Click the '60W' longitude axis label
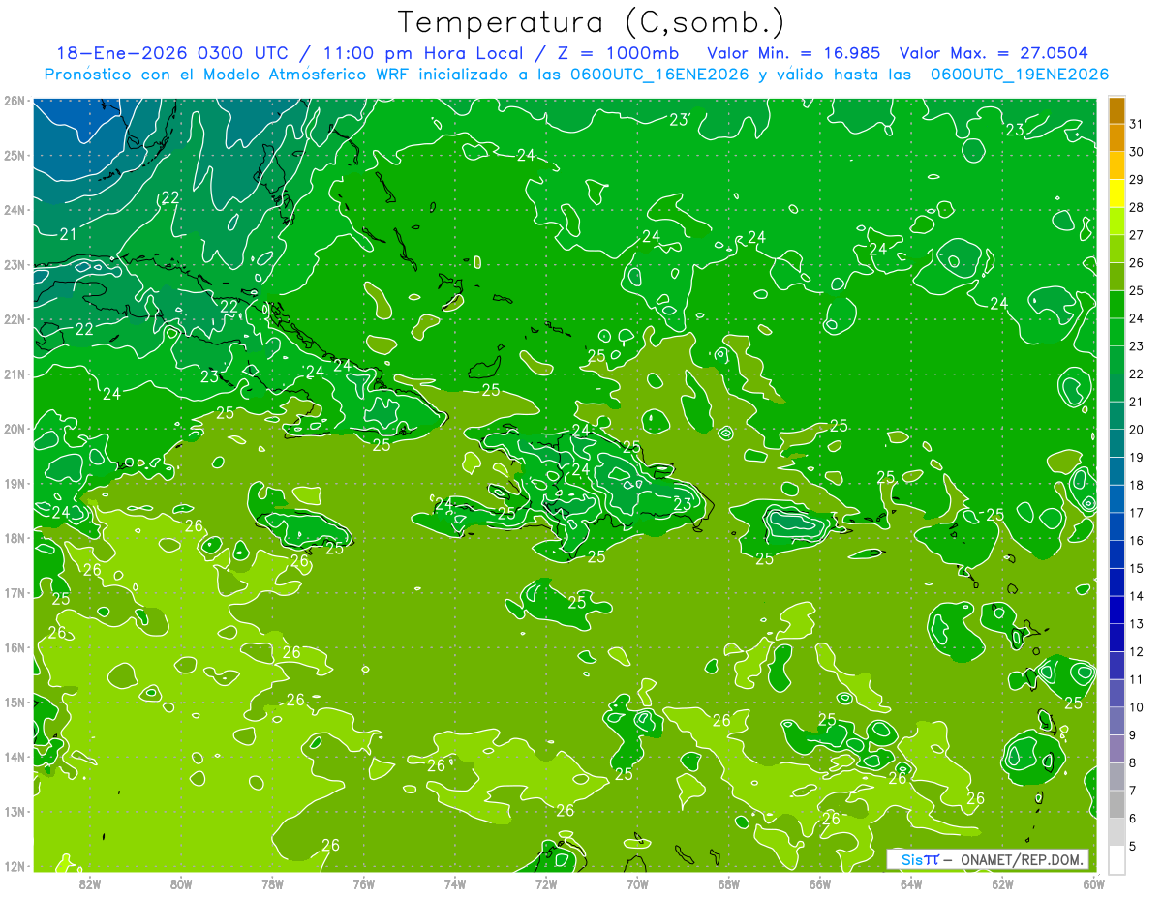The width and height of the screenshot is (1162, 897). pyautogui.click(x=1094, y=883)
